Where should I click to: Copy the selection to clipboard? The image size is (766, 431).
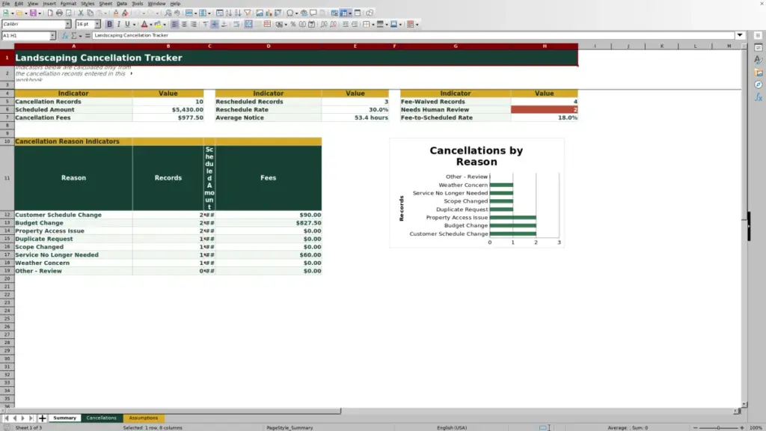click(90, 13)
